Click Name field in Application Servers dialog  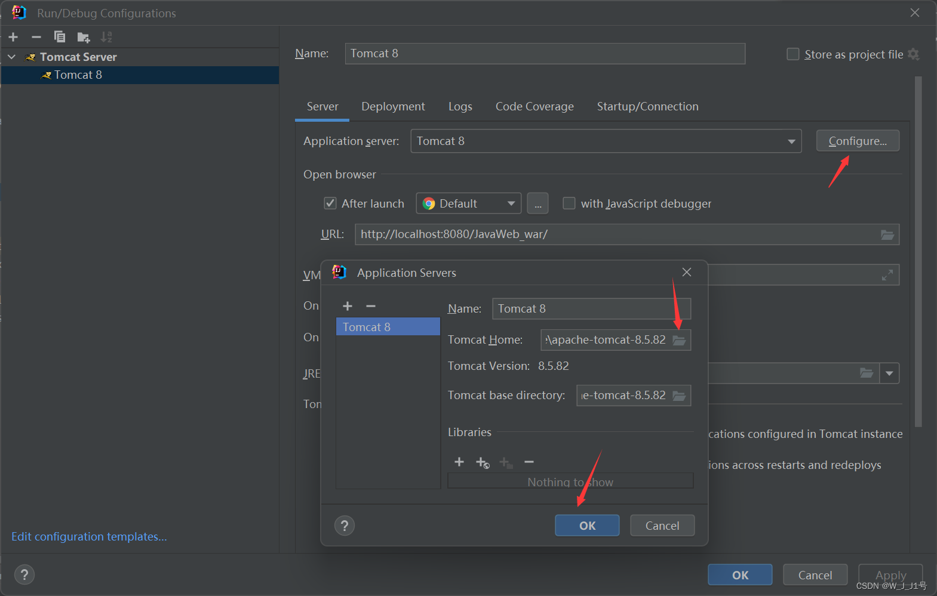pyautogui.click(x=591, y=308)
